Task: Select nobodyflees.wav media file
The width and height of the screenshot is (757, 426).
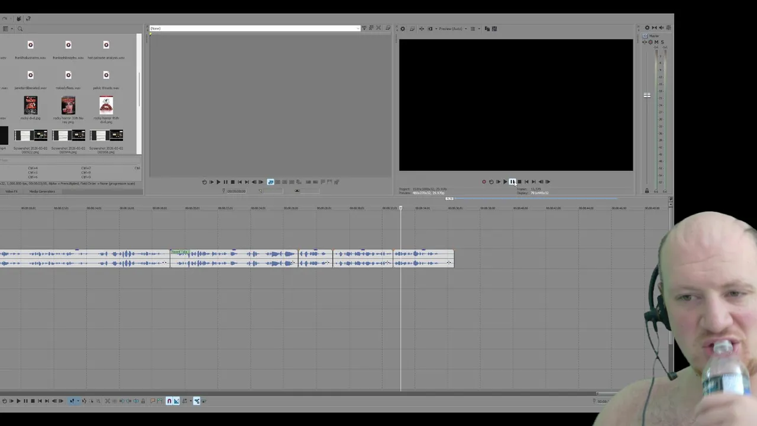Action: pos(68,80)
